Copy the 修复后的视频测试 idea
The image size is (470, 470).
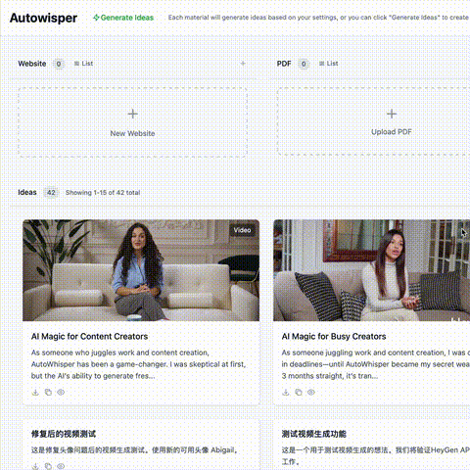point(48,466)
